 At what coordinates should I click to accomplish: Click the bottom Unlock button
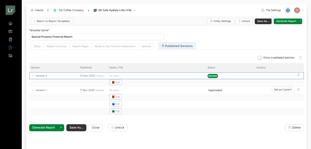118,128
